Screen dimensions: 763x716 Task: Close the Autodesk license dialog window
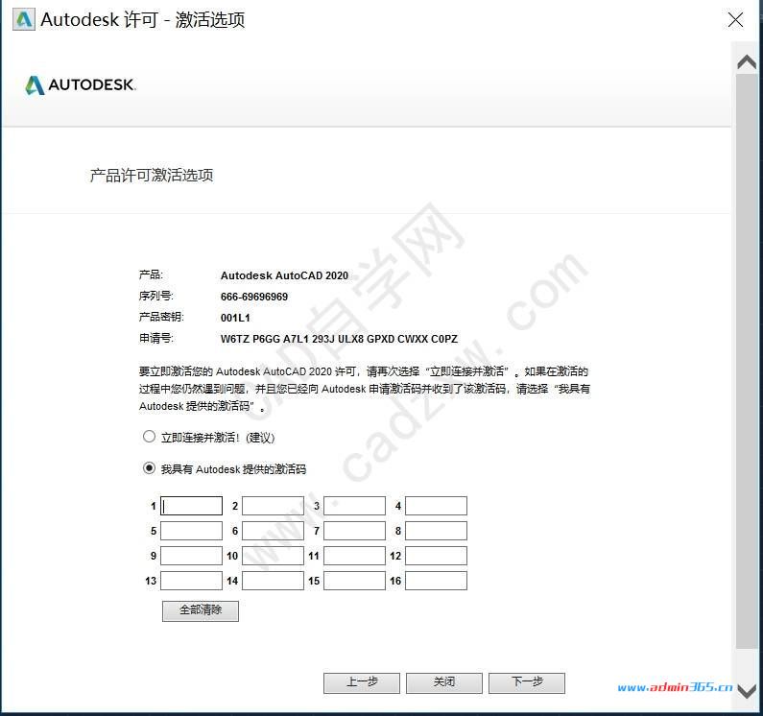tap(735, 20)
